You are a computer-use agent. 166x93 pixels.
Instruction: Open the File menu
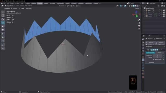tap(4, 3)
